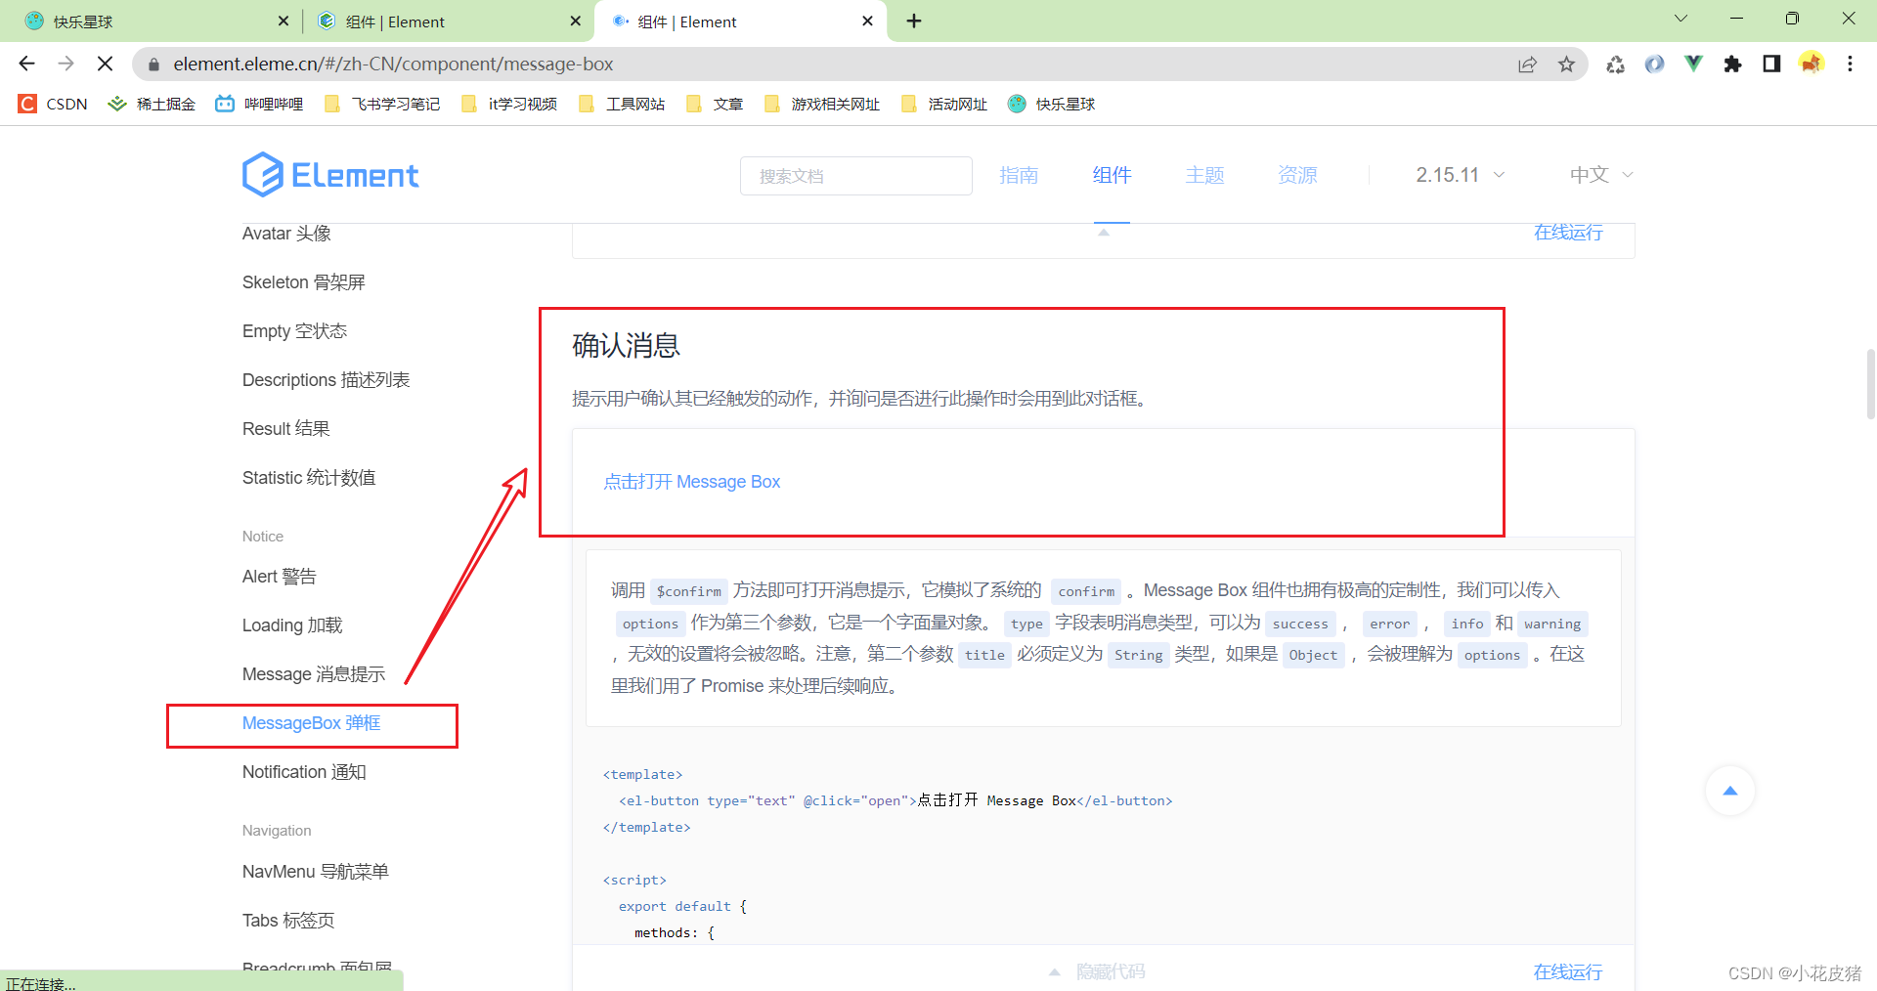Go to the 主题 nav item
This screenshot has width=1877, height=991.
[x=1204, y=175]
